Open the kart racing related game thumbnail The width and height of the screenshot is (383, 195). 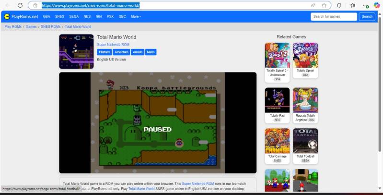[305, 180]
